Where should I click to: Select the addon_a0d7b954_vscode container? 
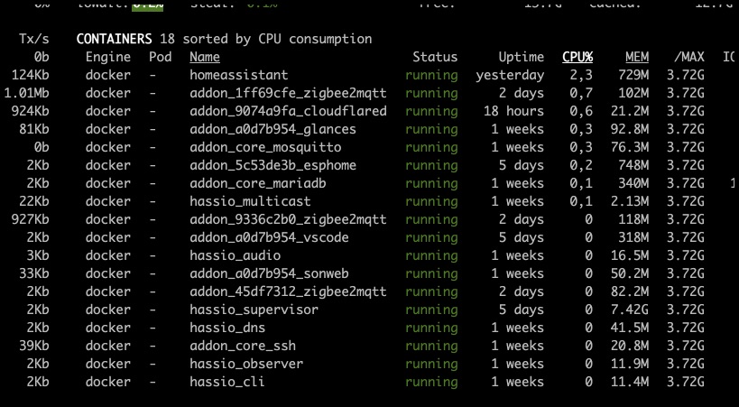[269, 237]
